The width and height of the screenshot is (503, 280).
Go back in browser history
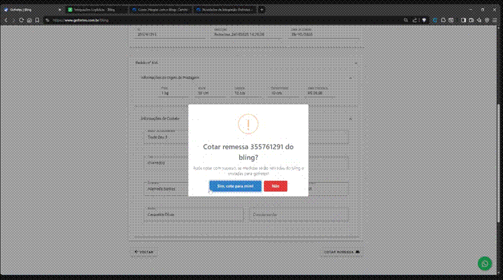[x=6, y=20]
